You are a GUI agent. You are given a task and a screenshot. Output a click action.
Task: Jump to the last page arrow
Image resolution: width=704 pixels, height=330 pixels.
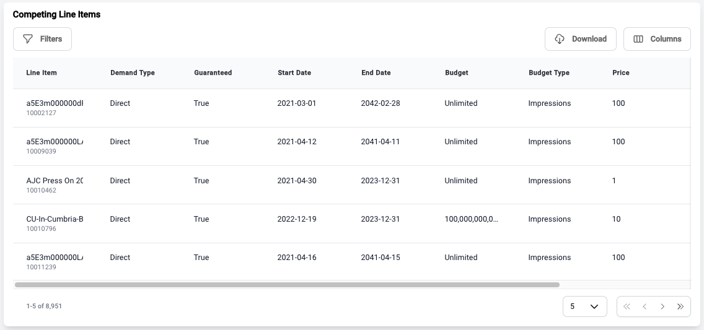680,306
